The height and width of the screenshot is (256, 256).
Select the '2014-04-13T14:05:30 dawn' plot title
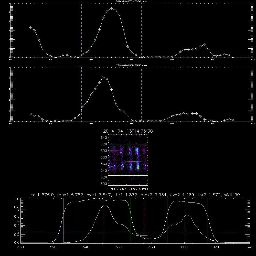(x=132, y=1)
